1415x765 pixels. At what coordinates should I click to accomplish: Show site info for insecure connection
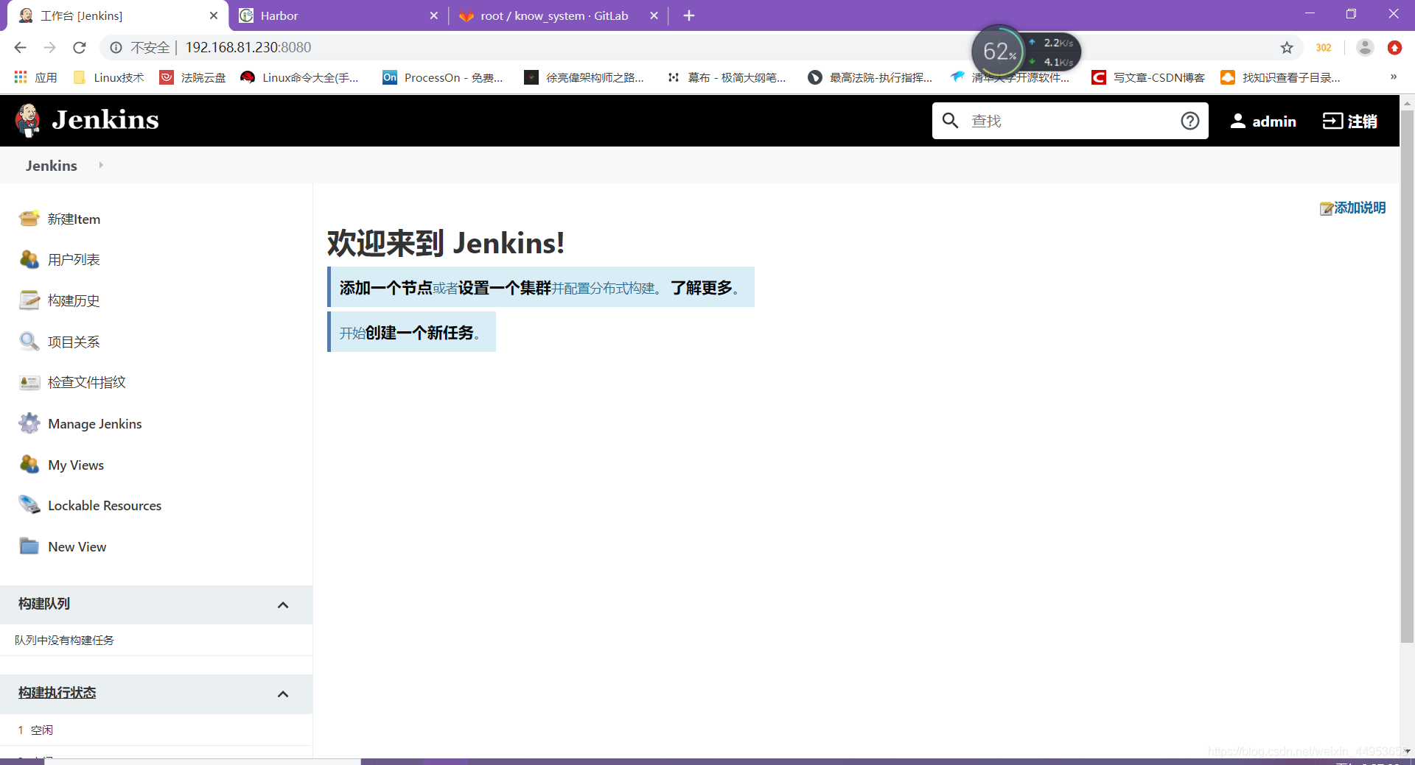116,48
